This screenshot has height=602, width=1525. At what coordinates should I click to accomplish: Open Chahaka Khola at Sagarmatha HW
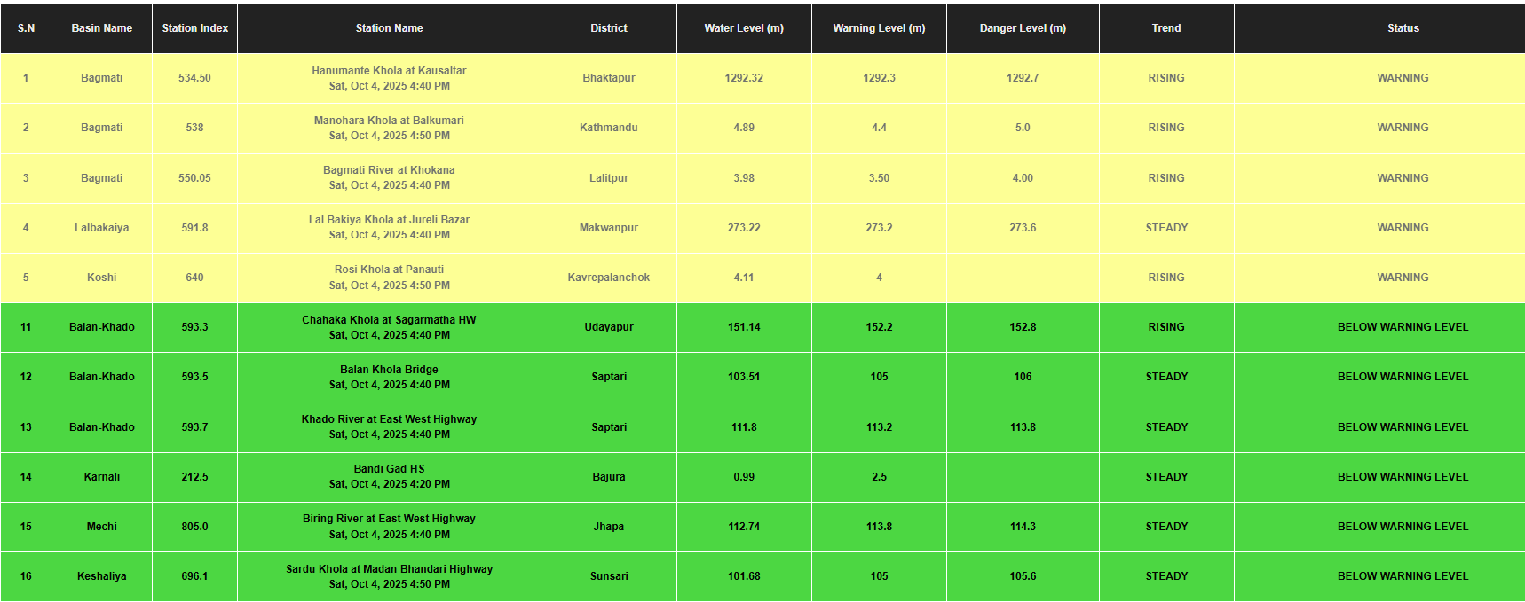(x=389, y=320)
